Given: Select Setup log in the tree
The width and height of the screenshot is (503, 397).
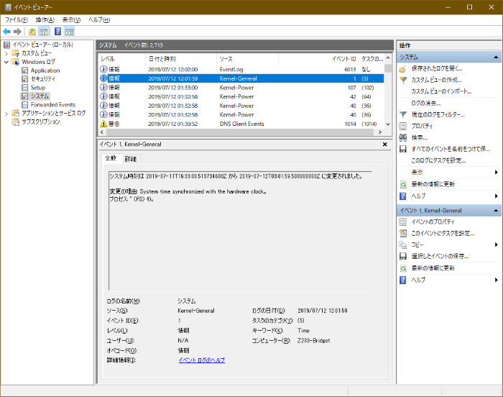Looking at the screenshot, I should 38,87.
